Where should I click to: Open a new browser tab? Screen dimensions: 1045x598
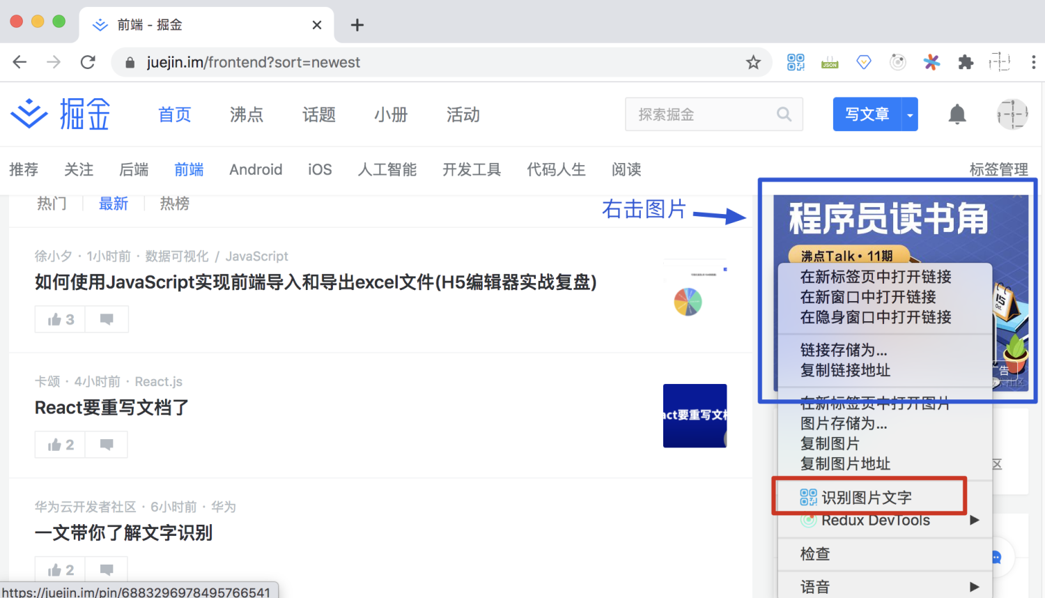357,25
